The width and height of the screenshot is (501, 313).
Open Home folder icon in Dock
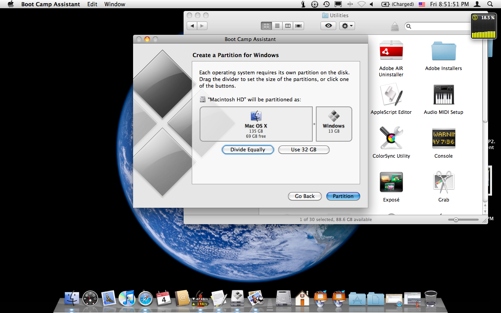[x=303, y=299]
